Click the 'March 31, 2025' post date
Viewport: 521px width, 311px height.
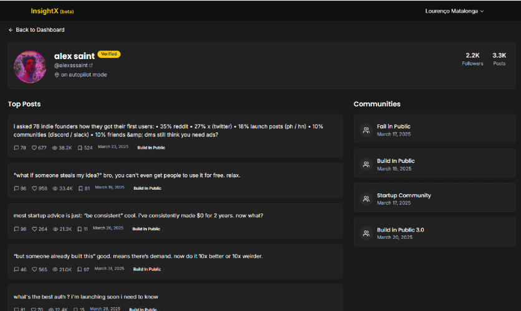[x=109, y=269]
